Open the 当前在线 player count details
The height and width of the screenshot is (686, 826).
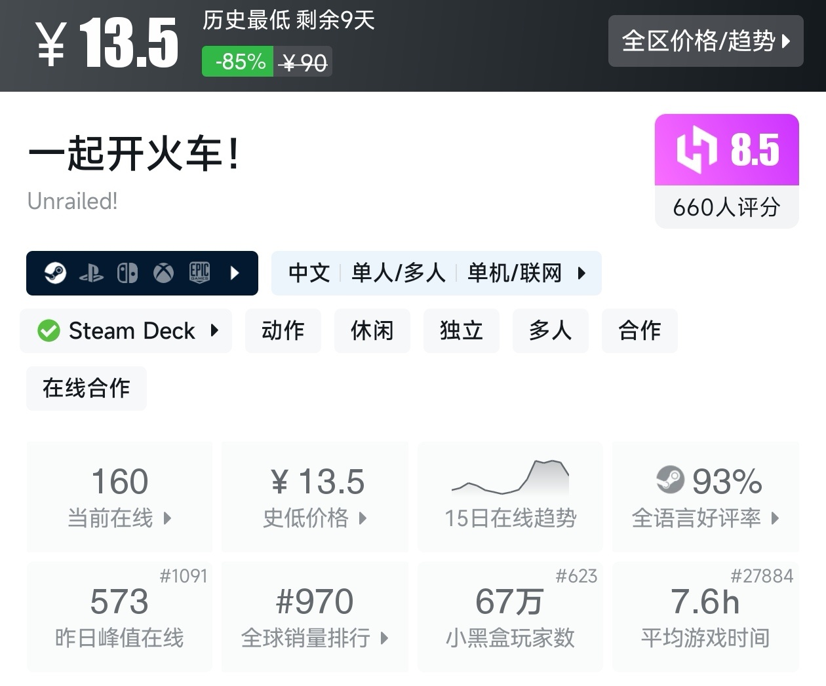click(119, 497)
